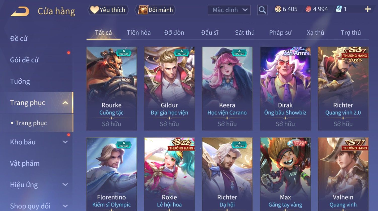Open the Keera Học viện Carano skin card
Image resolution: width=378 pixels, height=211 pixels.
[x=227, y=88]
